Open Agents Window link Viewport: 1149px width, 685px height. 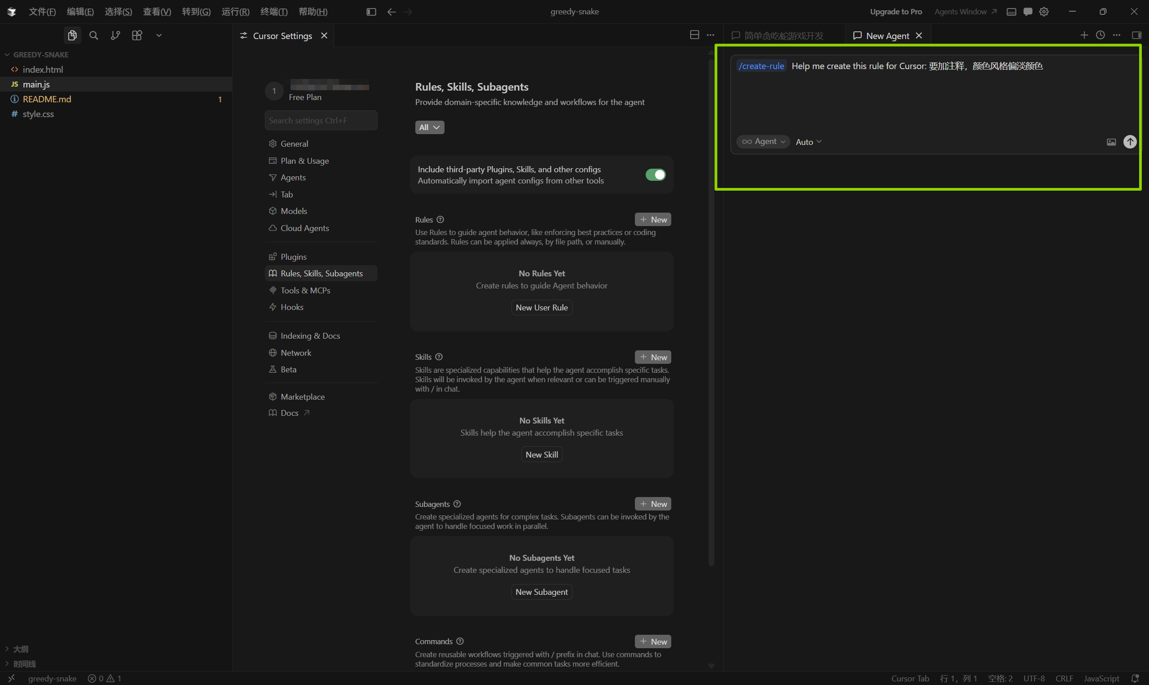click(x=965, y=12)
